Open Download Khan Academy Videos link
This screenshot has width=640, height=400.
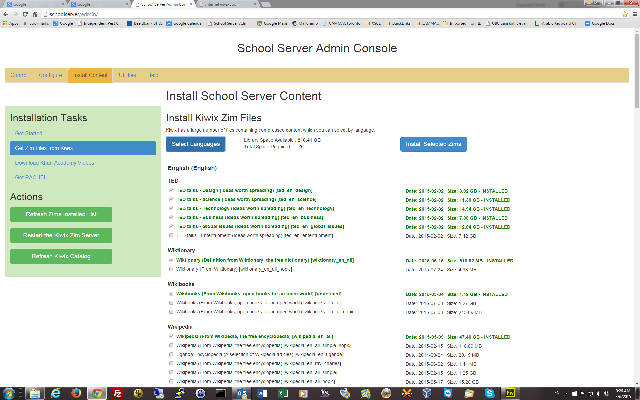[54, 163]
